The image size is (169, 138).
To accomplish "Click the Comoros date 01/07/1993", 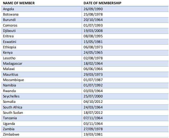I will pyautogui.click(x=93, y=26).
